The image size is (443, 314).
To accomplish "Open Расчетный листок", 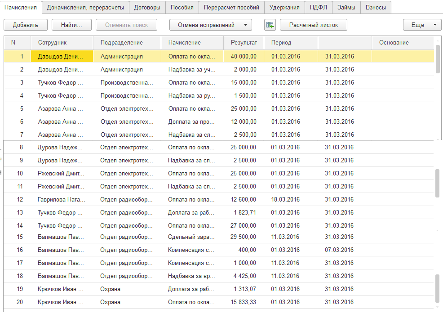I will (x=313, y=25).
